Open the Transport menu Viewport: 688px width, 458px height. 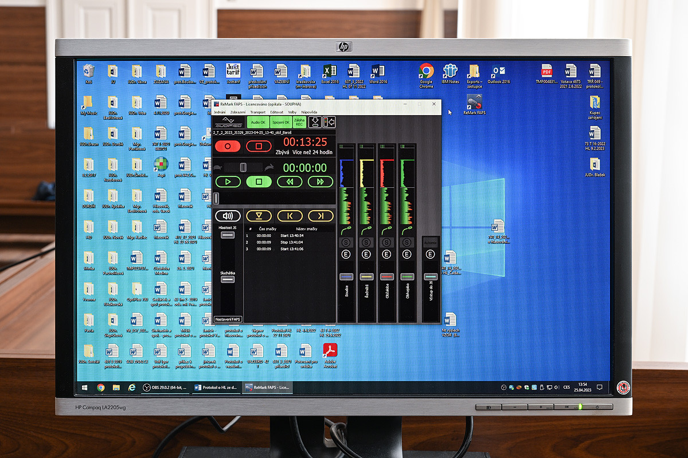click(257, 112)
